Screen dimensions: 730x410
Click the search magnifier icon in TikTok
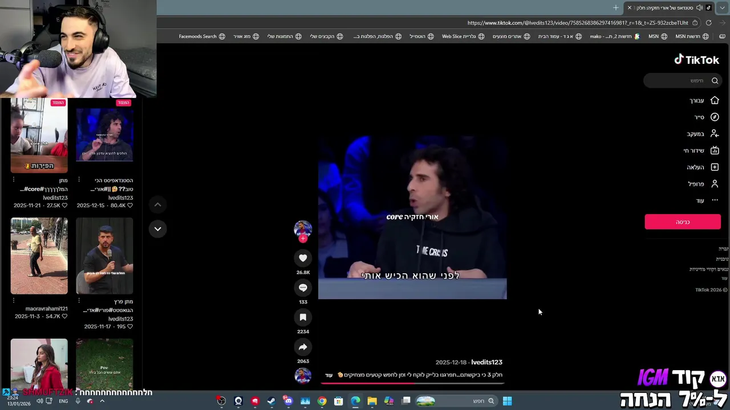715,81
